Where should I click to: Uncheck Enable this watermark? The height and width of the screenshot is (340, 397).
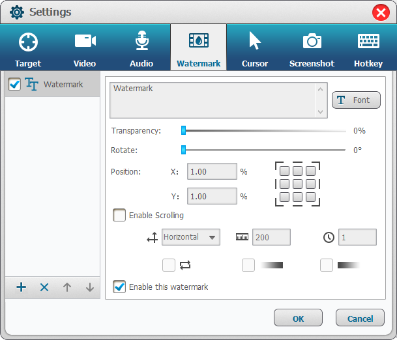click(120, 287)
